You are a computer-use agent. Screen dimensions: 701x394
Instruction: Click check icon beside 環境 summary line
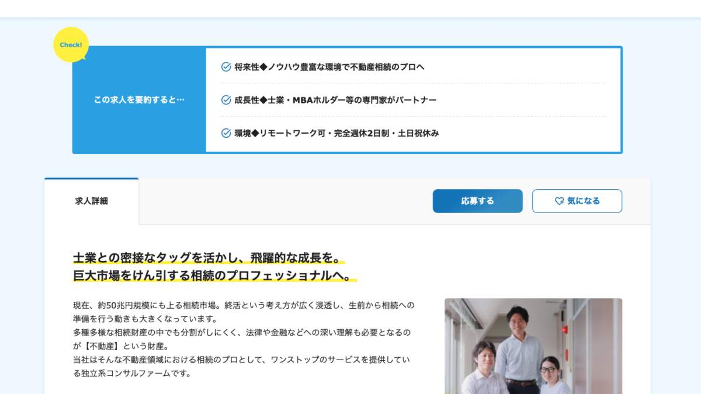click(x=226, y=133)
